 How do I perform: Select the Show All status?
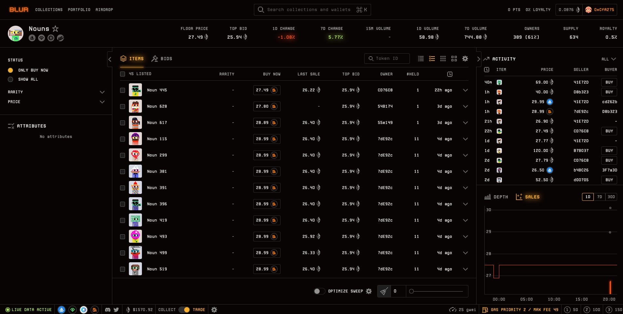point(10,79)
